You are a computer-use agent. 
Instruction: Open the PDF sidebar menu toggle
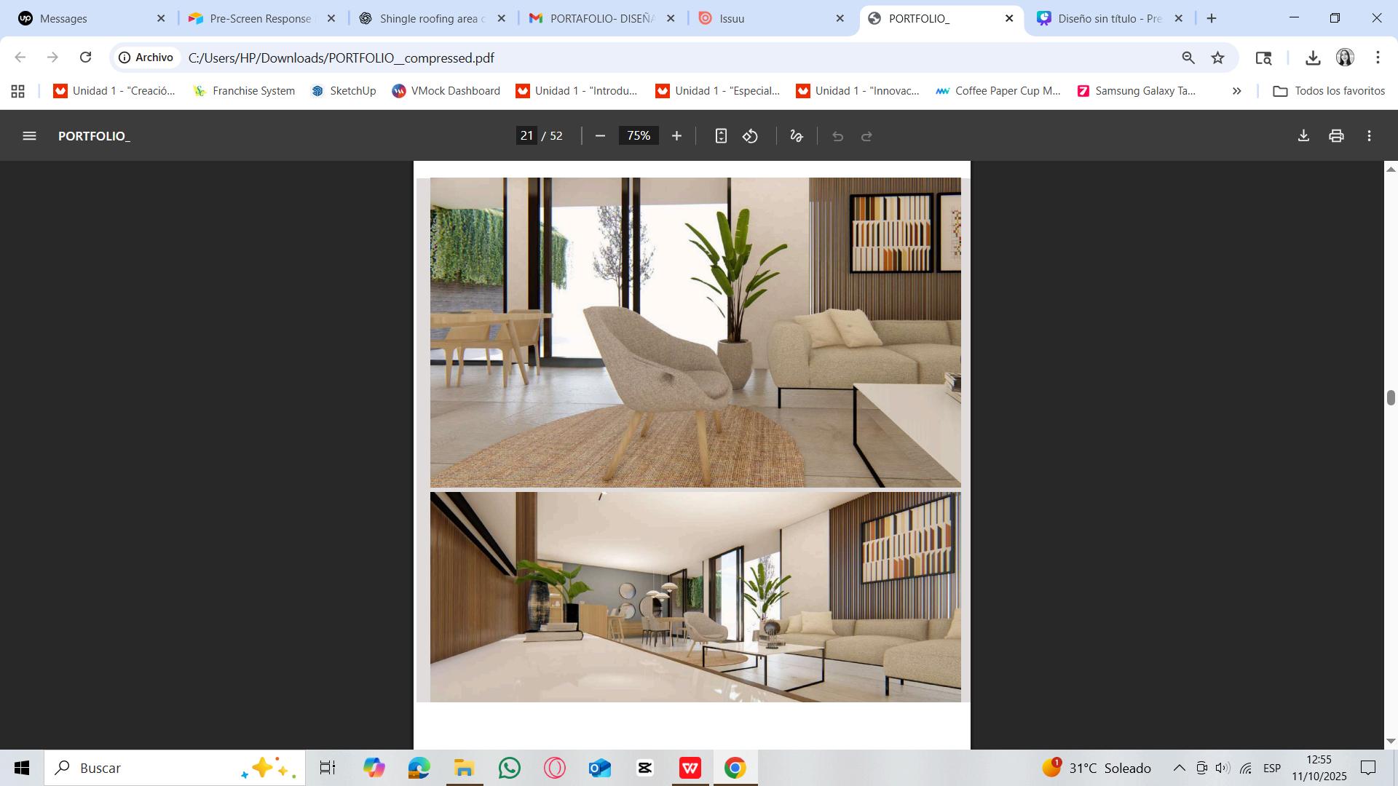coord(29,136)
